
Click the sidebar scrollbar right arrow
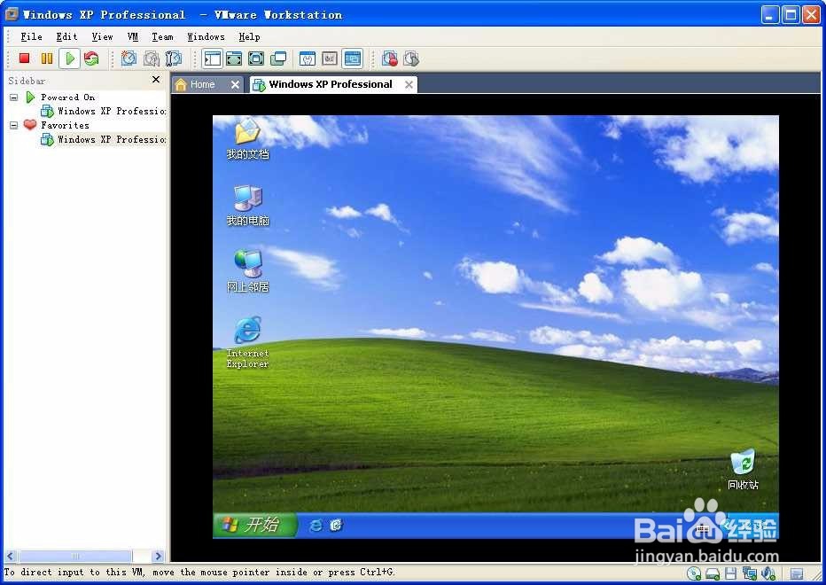(158, 556)
